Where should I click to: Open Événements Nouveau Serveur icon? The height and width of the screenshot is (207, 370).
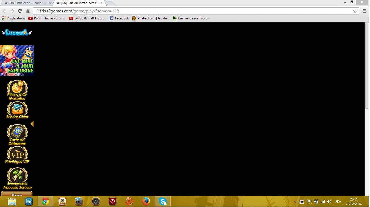point(17,178)
